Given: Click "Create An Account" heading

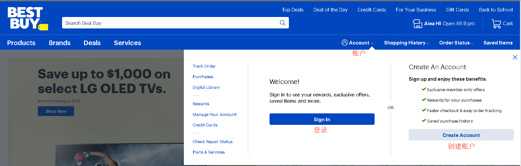Looking at the screenshot, I should point(437,67).
